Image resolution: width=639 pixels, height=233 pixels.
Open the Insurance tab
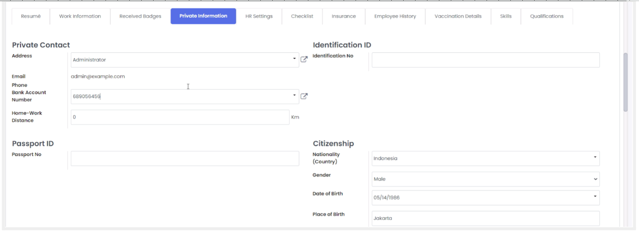coord(344,16)
